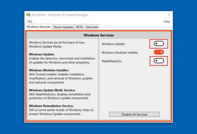Toggle the Windows Update service switch
The width and height of the screenshot is (197, 134).
coord(159,44)
